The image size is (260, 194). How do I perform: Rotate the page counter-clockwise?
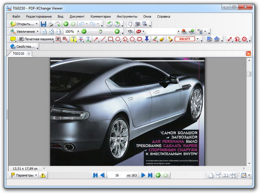(x=109, y=24)
